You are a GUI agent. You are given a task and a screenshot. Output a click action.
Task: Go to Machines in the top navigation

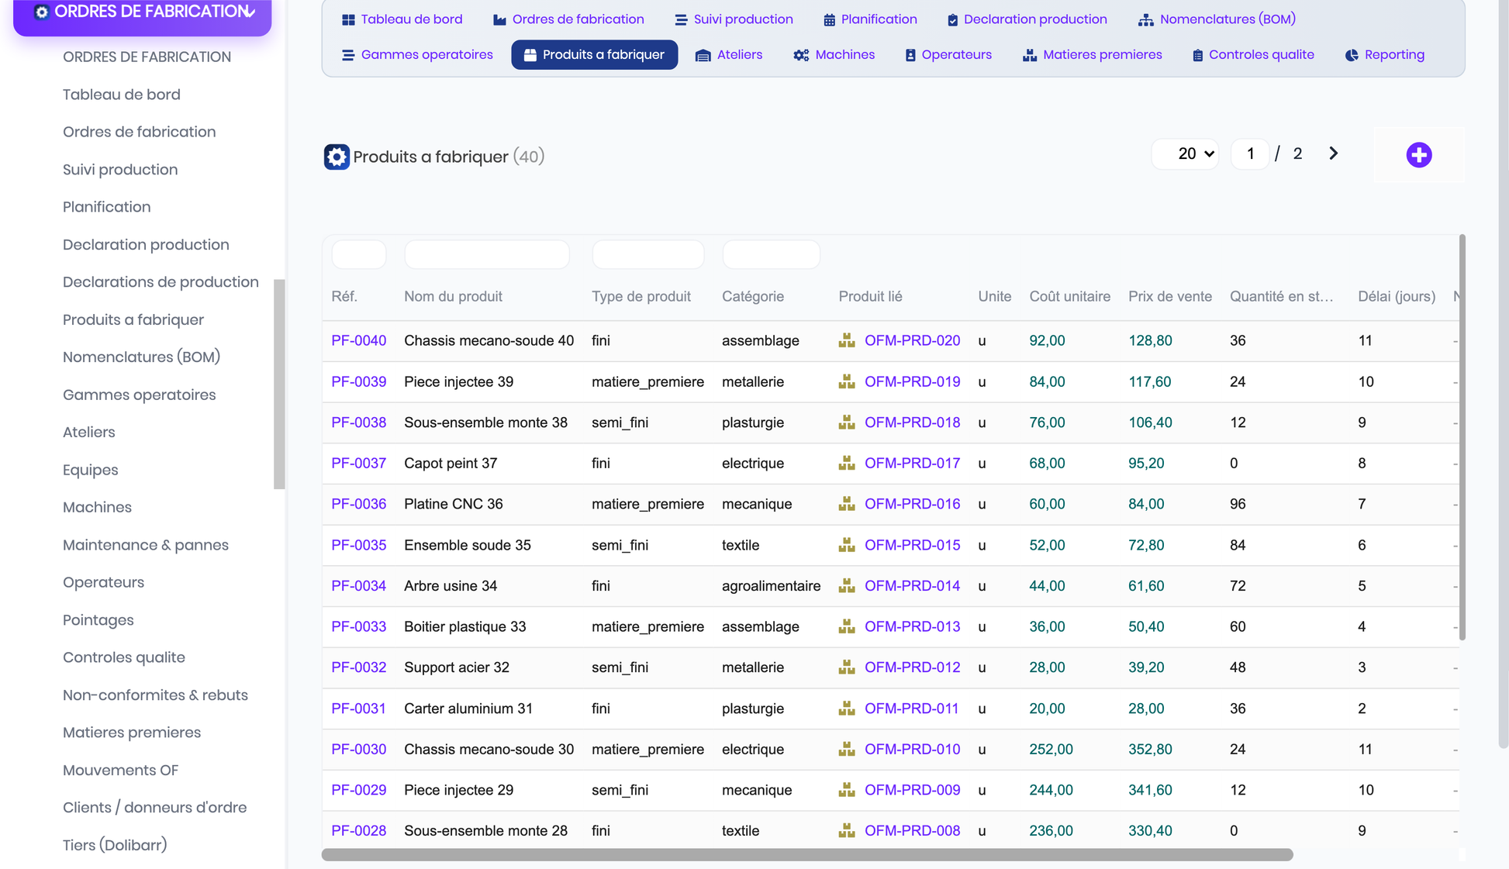tap(834, 54)
